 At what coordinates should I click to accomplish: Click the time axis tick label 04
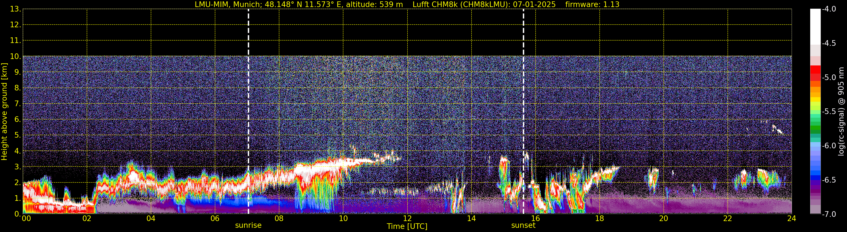click(x=151, y=219)
